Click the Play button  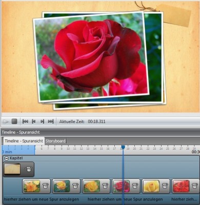coord(6,121)
